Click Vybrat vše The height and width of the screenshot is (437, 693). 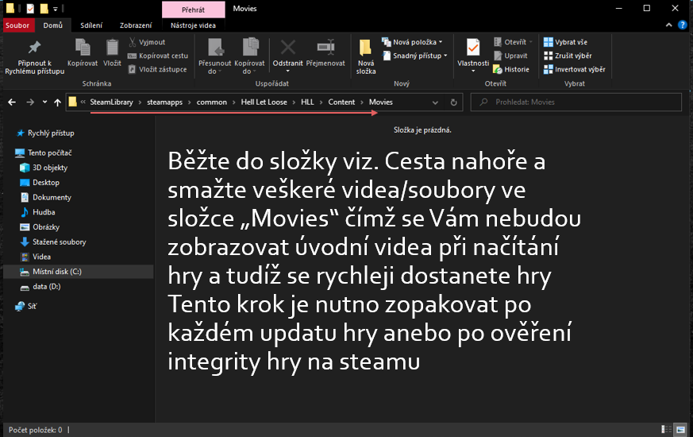(565, 42)
